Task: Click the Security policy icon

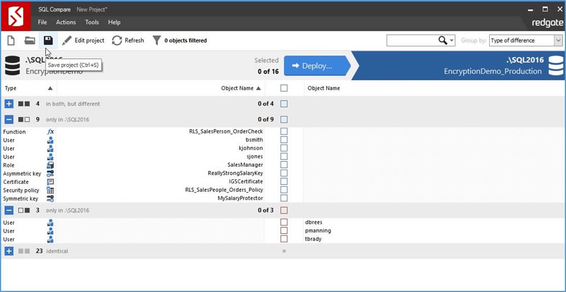Action: tap(50, 190)
